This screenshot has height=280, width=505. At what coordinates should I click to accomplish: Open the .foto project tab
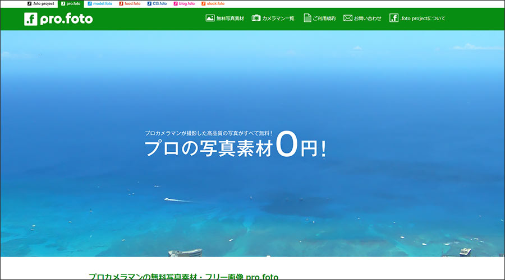point(41,4)
